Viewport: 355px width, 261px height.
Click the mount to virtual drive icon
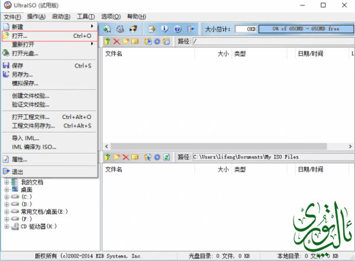coord(120,29)
